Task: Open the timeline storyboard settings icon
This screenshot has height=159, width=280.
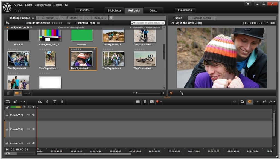Action: (x=8, y=102)
